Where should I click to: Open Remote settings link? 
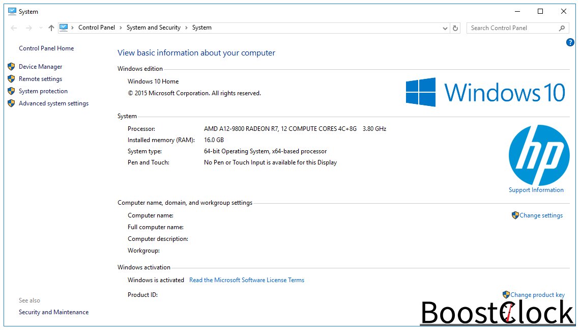click(x=40, y=79)
